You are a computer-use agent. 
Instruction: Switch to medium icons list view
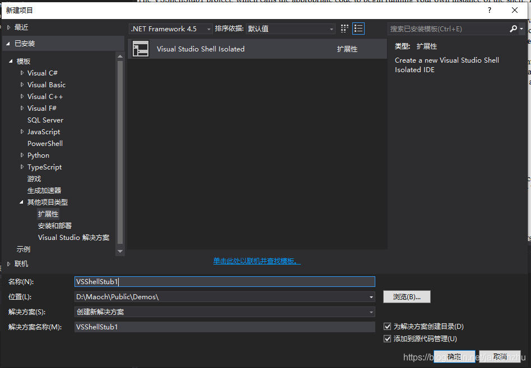[358, 29]
